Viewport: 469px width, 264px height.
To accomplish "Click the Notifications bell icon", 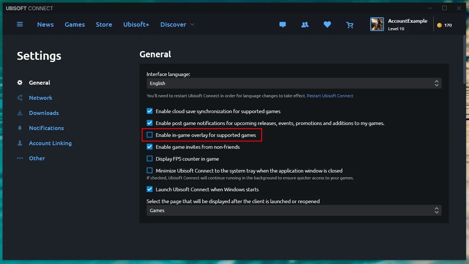I will coord(20,128).
